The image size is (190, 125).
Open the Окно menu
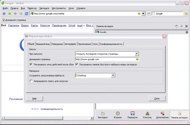(71, 8)
